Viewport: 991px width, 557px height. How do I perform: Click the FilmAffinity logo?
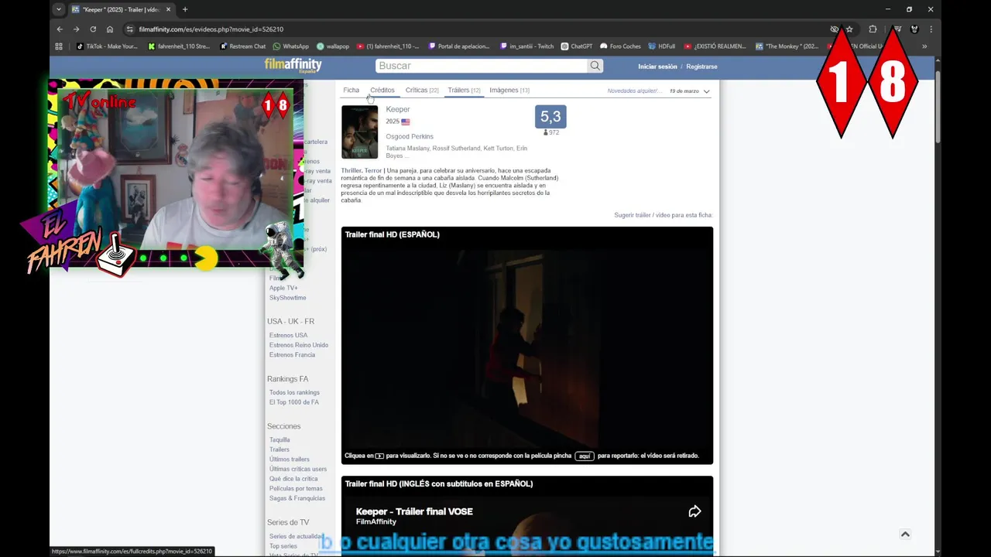coord(293,65)
